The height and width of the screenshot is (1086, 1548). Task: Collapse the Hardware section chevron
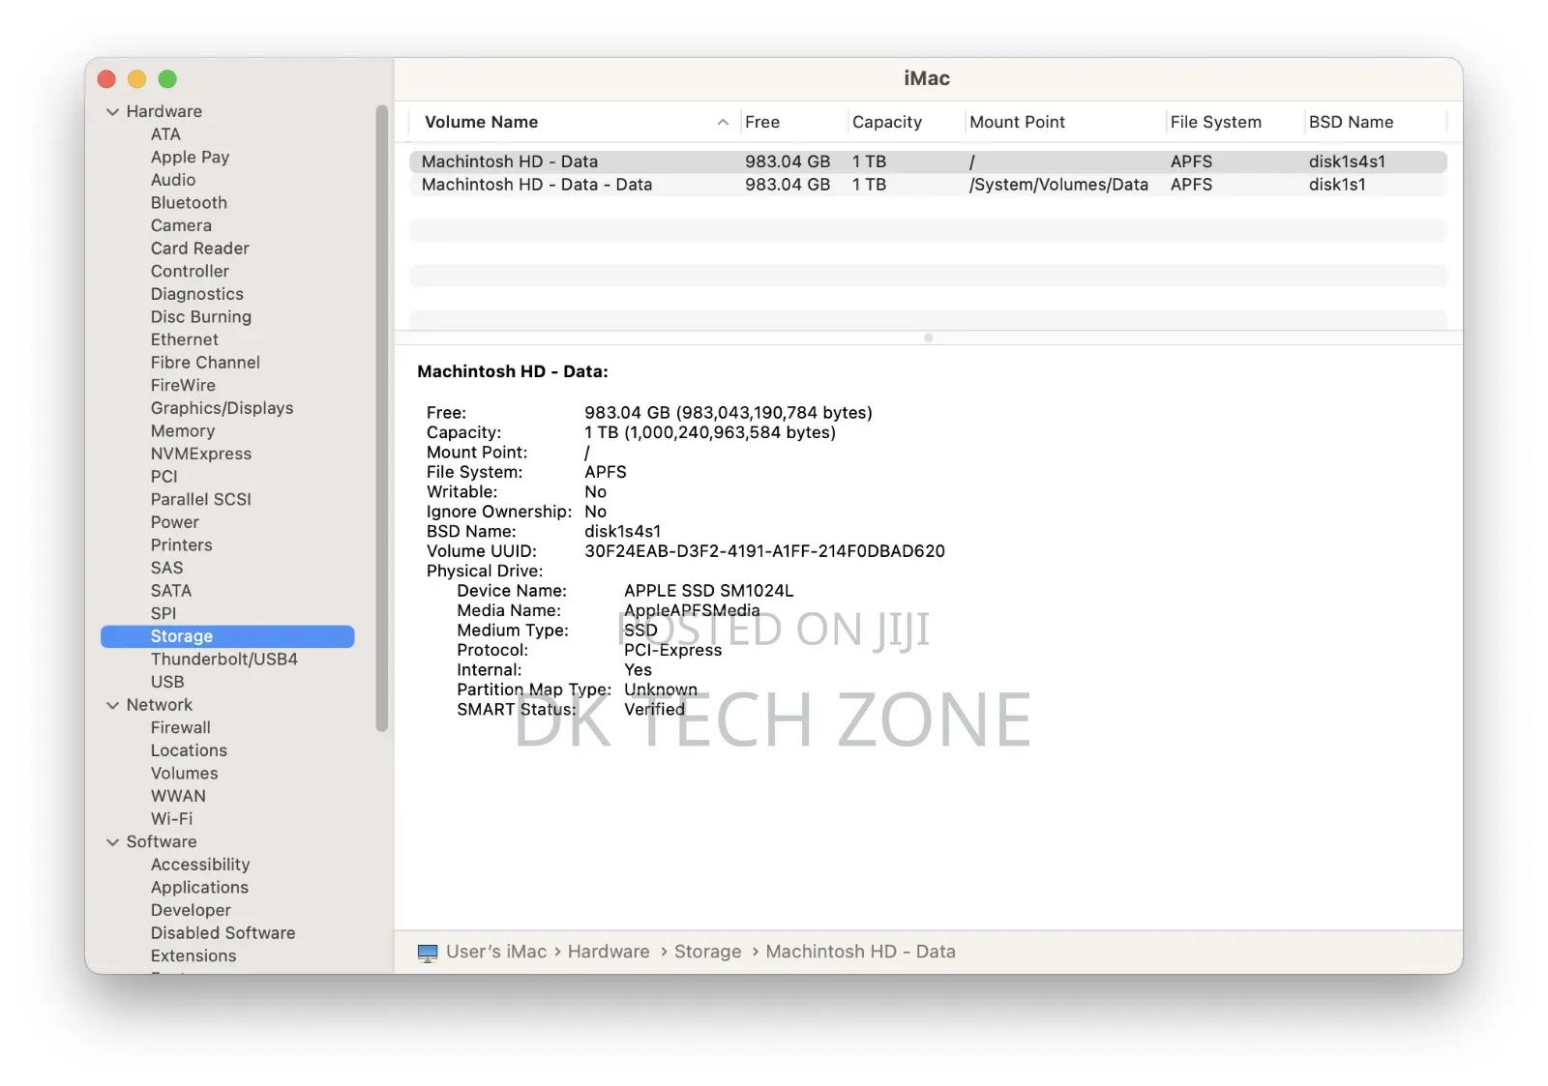(x=112, y=112)
